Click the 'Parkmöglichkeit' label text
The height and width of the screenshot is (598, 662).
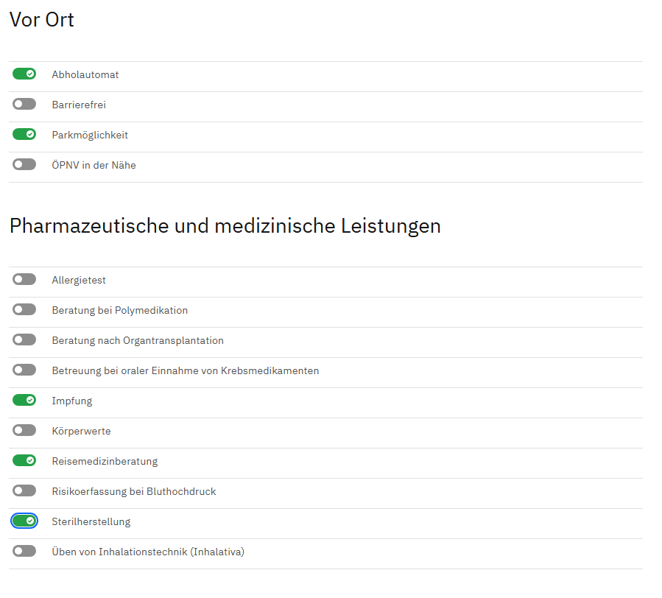click(x=90, y=136)
